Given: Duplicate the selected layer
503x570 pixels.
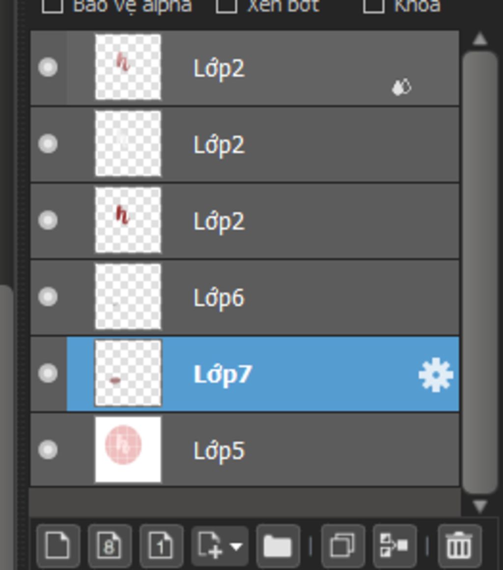Looking at the screenshot, I should (x=343, y=545).
